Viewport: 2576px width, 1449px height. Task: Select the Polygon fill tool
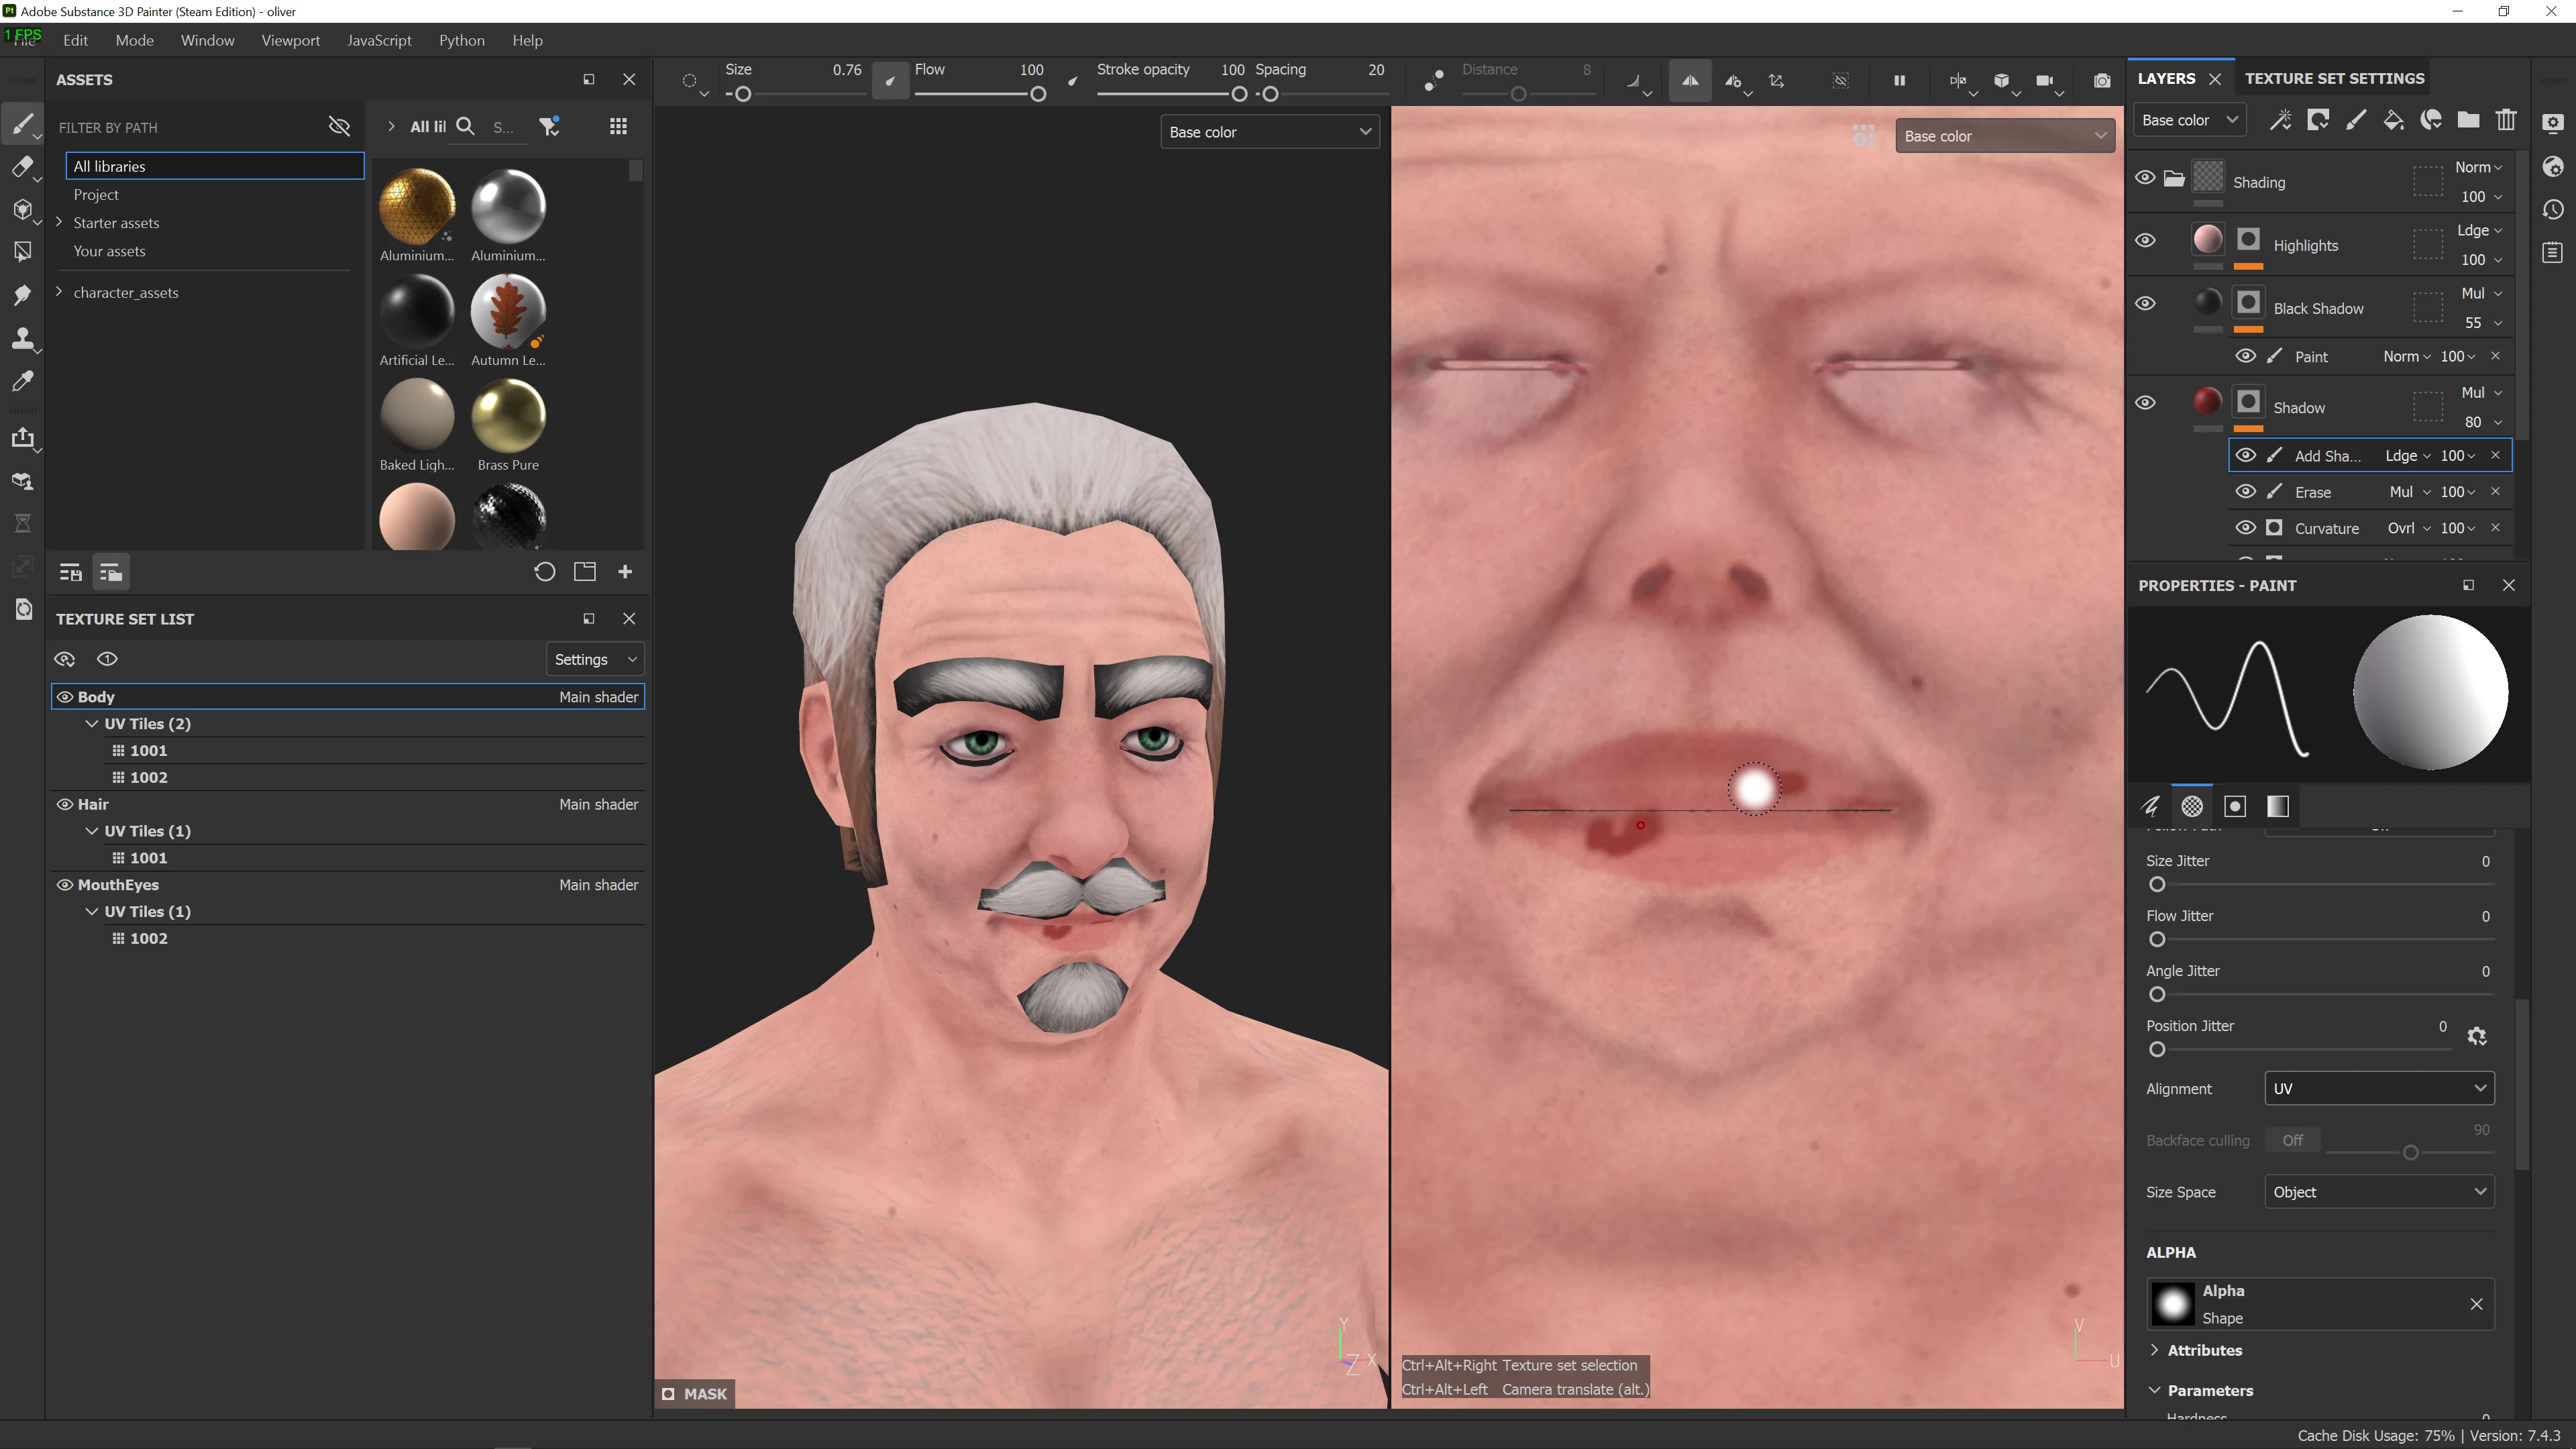22,252
